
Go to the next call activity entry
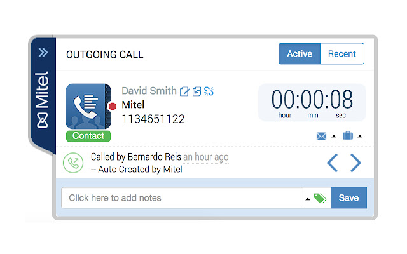[355, 163]
